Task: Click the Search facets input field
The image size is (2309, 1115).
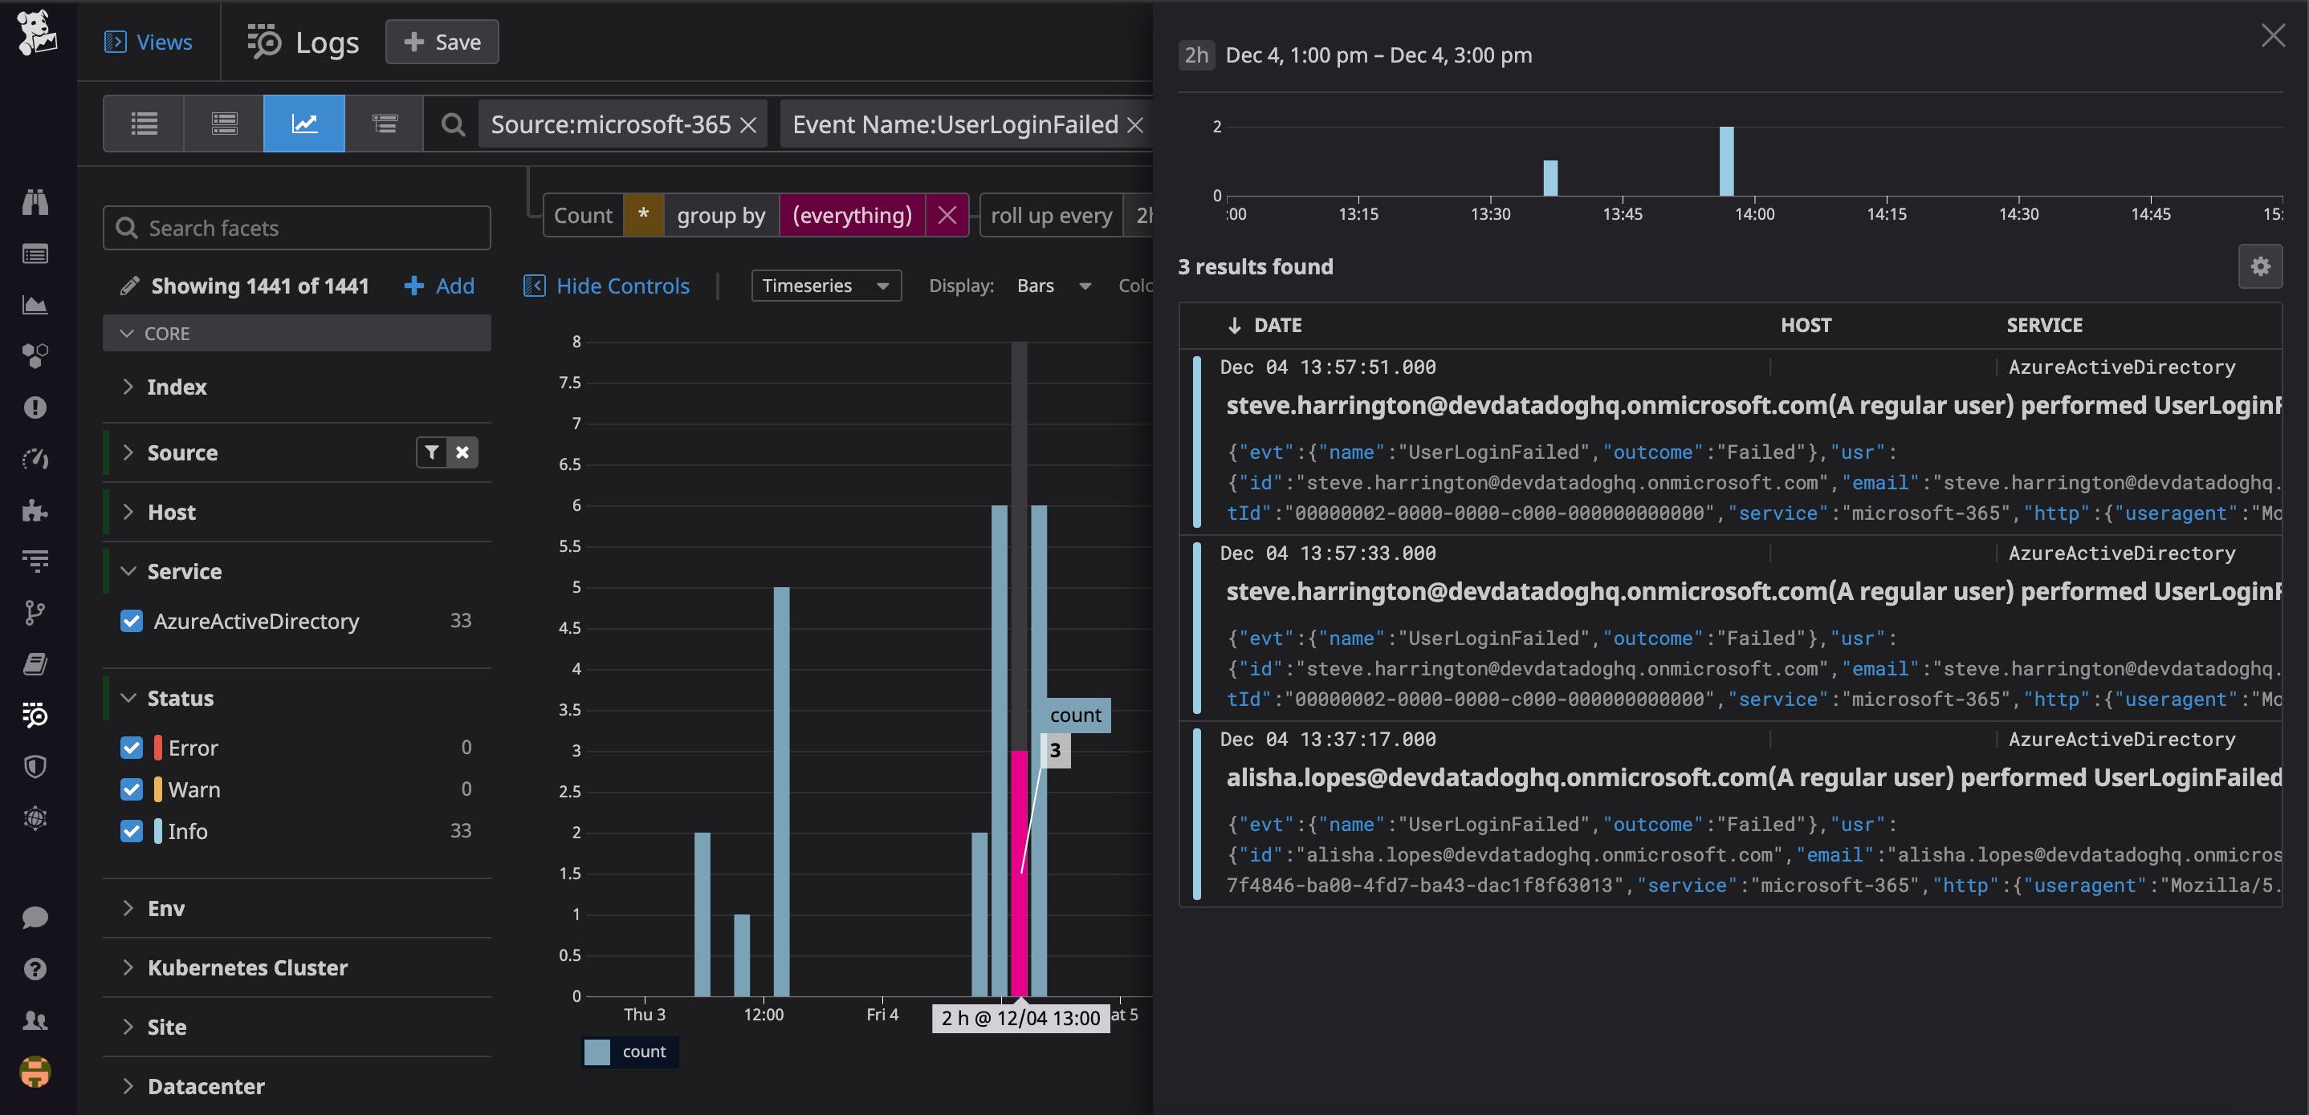Action: tap(295, 228)
